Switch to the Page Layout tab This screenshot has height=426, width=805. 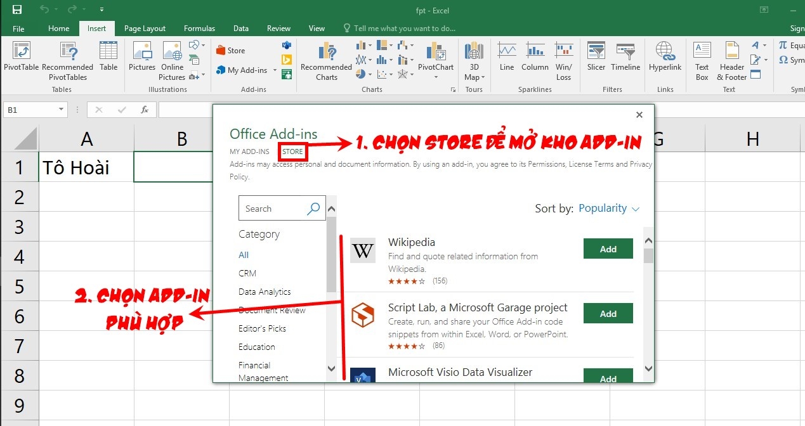[145, 29]
